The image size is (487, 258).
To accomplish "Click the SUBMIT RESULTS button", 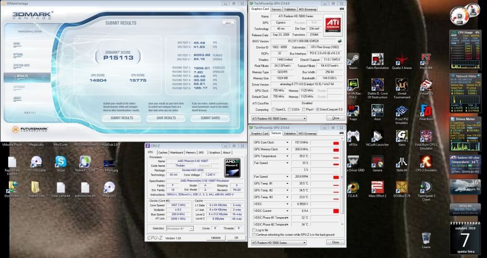I will 121,118.
